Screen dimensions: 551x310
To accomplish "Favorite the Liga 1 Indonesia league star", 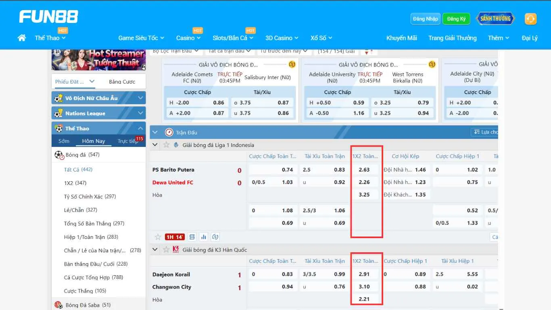I will click(x=166, y=145).
